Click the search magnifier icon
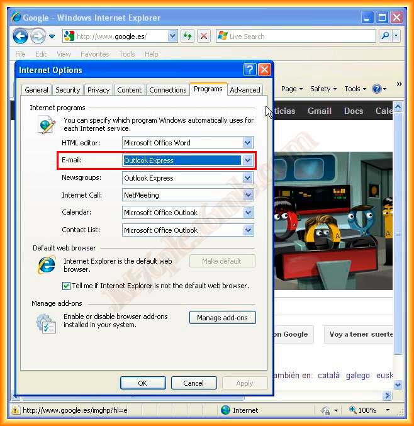The width and height of the screenshot is (414, 426). 385,36
